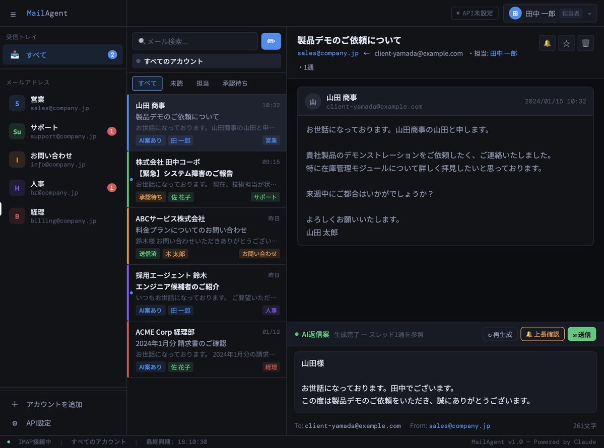
Task: Delete email with trash icon
Action: click(585, 43)
